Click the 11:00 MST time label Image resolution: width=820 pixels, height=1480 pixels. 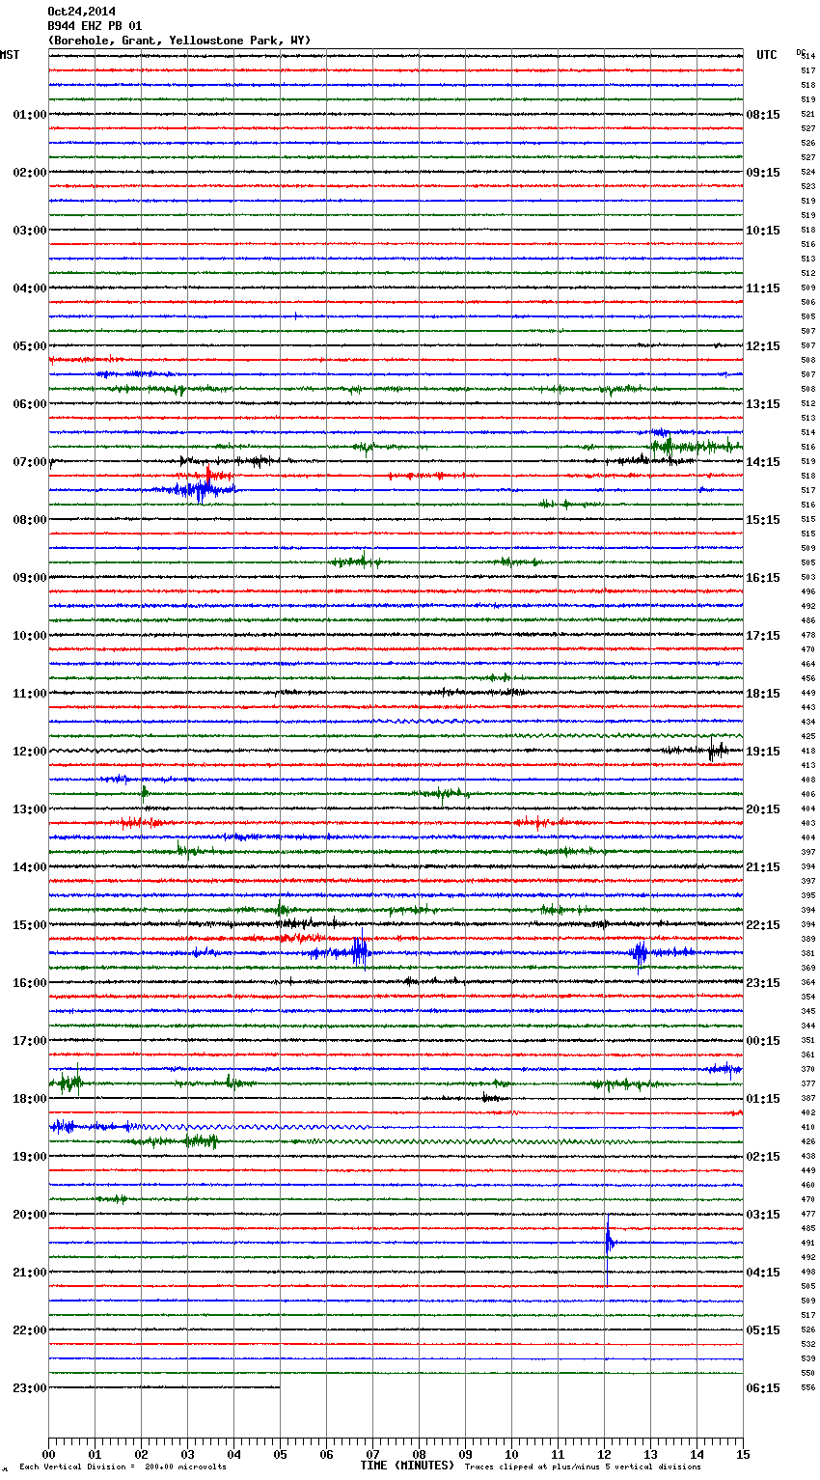[29, 694]
